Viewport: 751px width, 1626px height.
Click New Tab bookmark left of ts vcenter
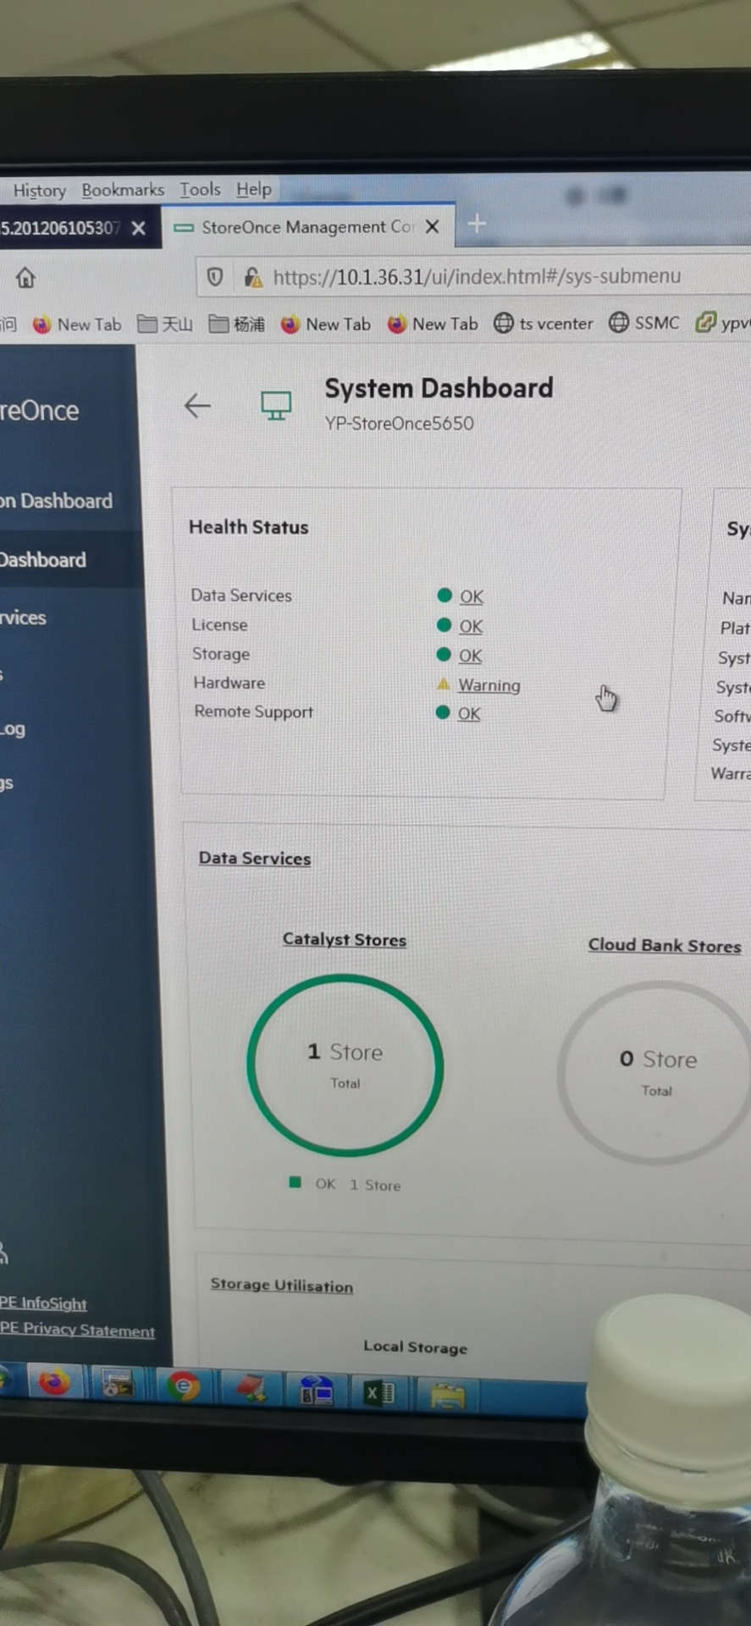coord(433,324)
